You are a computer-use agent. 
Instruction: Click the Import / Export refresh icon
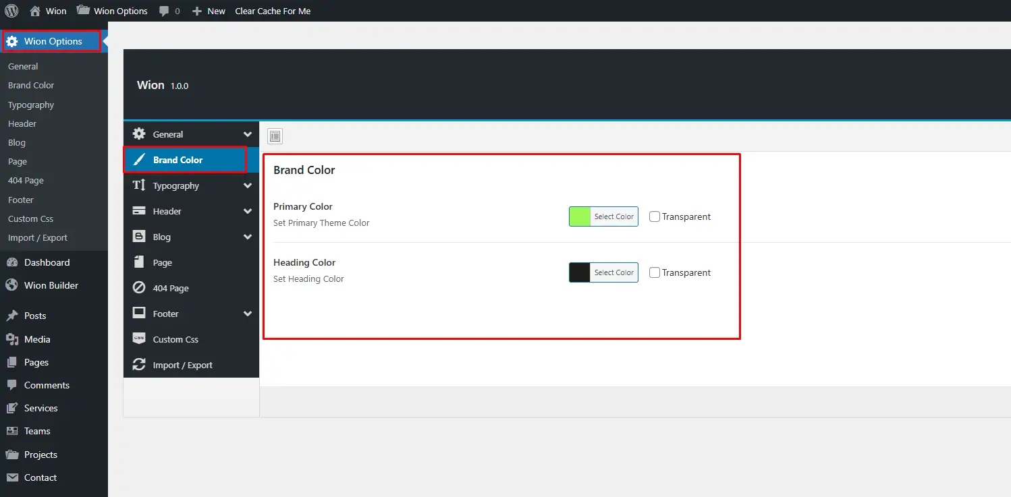pos(139,365)
